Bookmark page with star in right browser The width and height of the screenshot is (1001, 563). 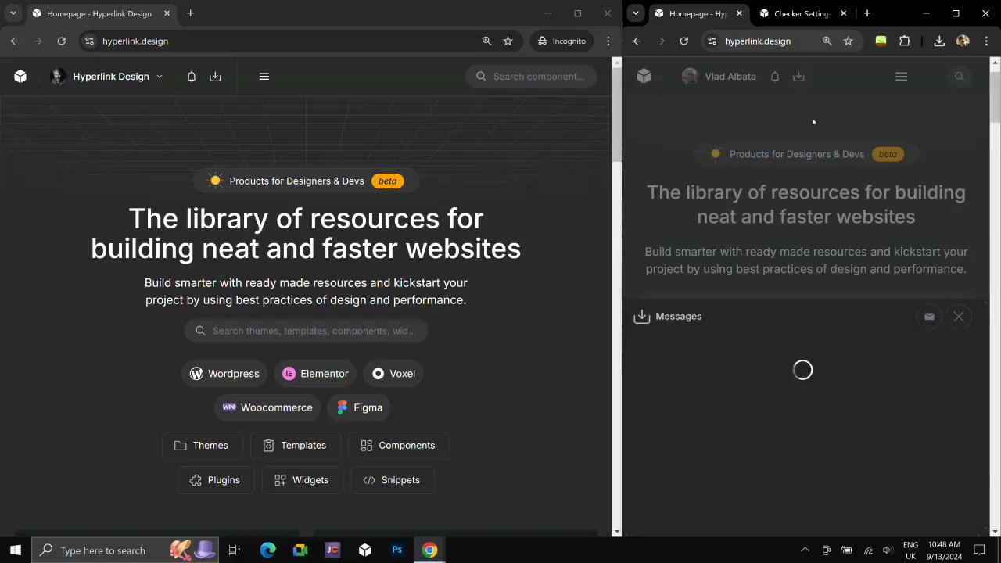pyautogui.click(x=848, y=41)
